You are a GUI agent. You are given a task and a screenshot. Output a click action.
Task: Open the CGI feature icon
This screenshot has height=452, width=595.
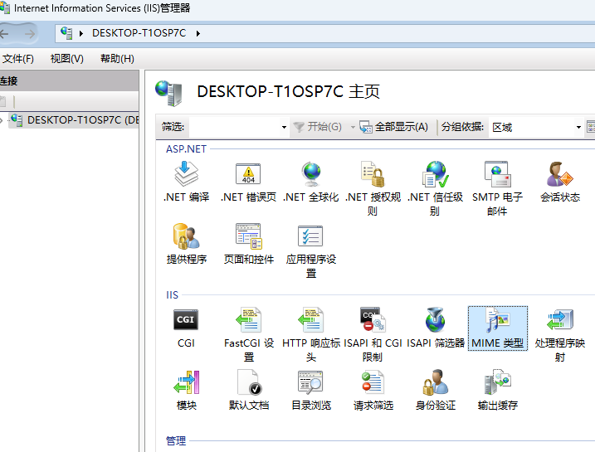pyautogui.click(x=186, y=328)
